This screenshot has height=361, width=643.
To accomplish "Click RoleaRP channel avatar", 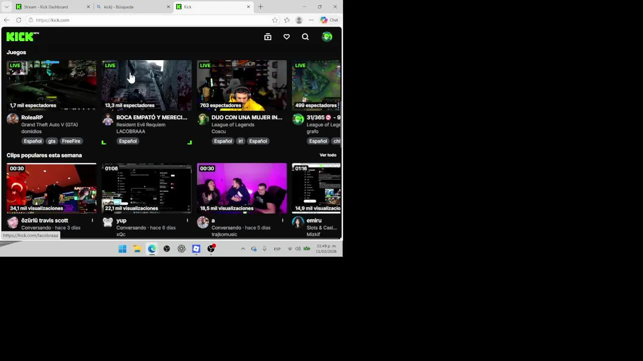I will [13, 119].
